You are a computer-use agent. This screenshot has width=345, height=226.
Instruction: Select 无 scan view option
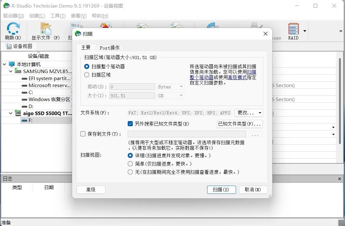(x=130, y=172)
